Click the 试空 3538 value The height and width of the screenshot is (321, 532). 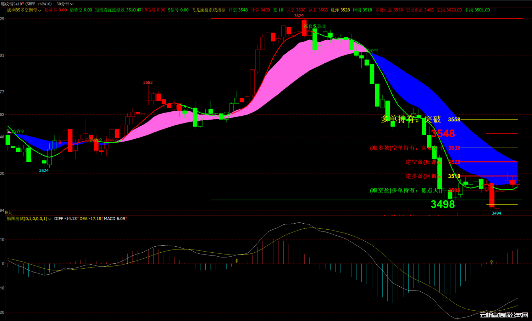click(x=296, y=10)
